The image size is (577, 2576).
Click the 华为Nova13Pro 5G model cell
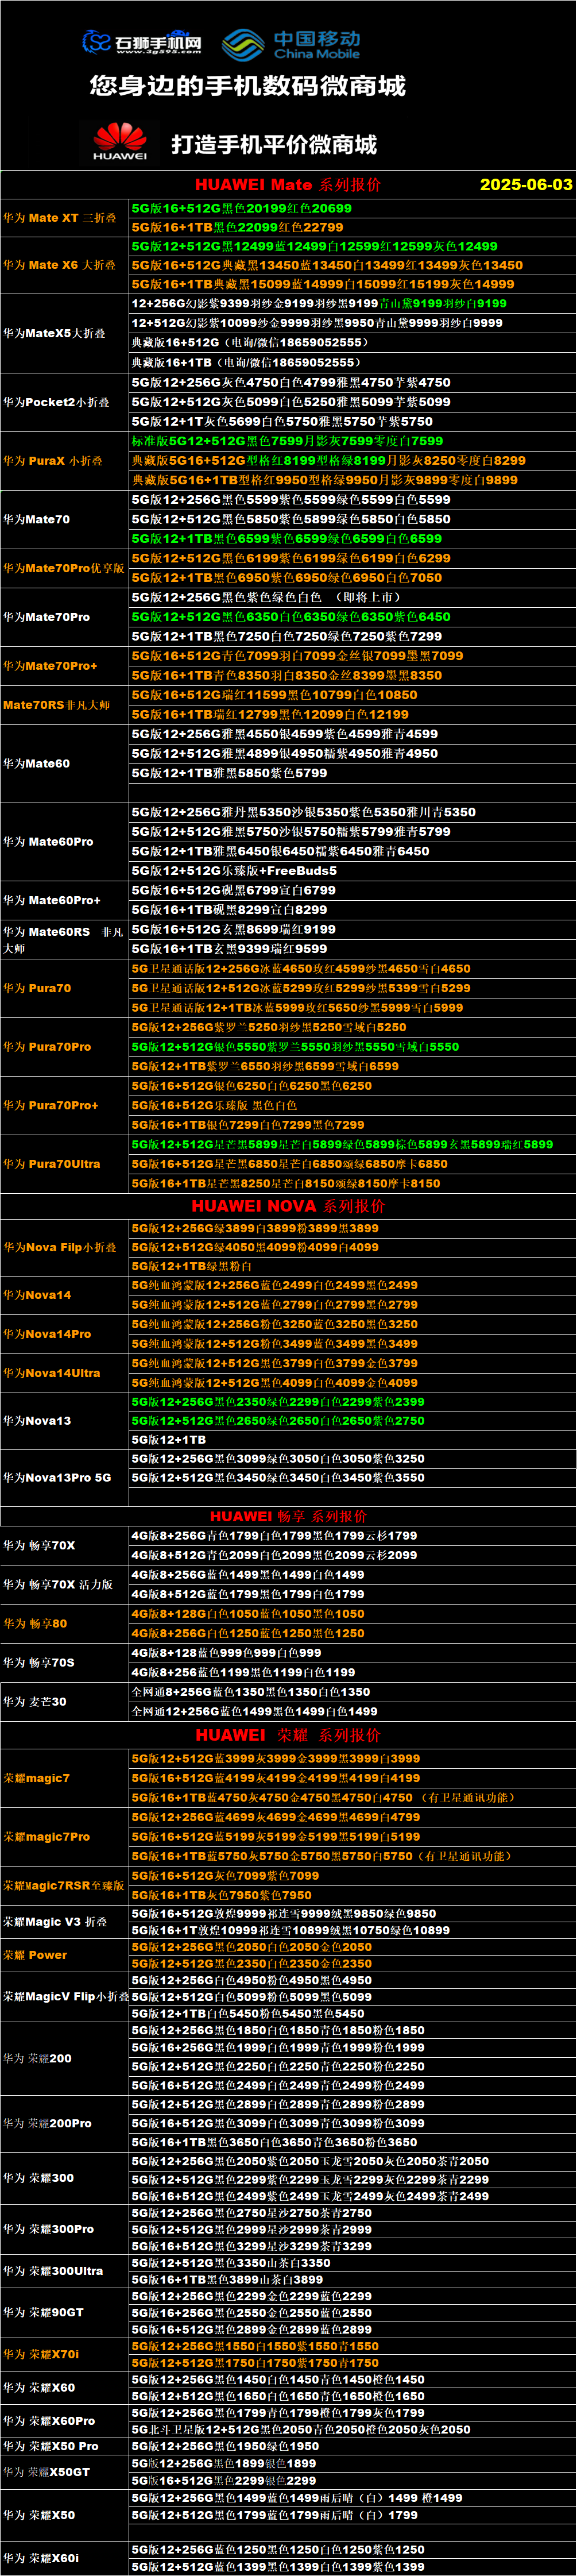(65, 1478)
